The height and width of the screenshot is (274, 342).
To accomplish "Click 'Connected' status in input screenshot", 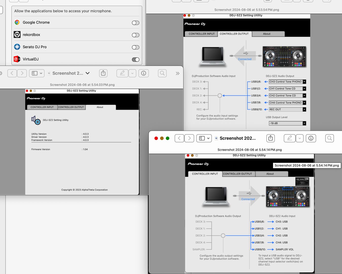I will [x=248, y=199].
